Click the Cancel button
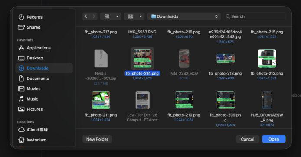Image resolution: width=301 pixels, height=157 pixels. 248,139
